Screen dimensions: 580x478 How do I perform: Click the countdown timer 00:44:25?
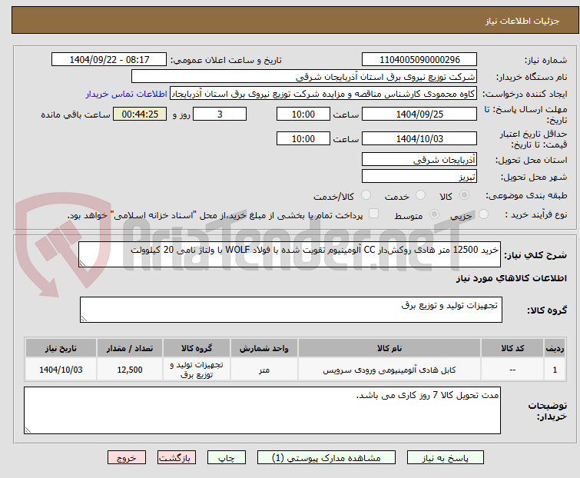(140, 114)
